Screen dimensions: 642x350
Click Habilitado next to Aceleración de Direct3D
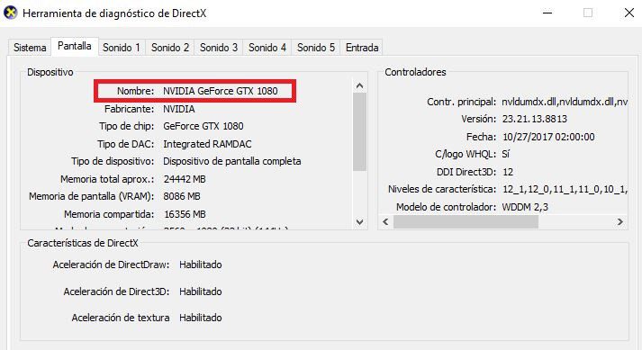(x=200, y=292)
